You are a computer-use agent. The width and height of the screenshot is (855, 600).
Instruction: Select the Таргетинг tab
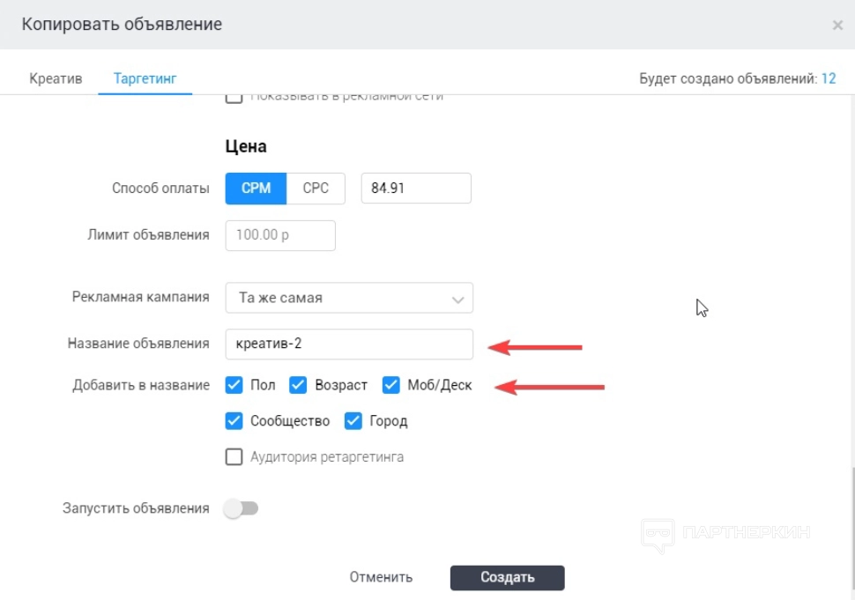click(x=145, y=78)
